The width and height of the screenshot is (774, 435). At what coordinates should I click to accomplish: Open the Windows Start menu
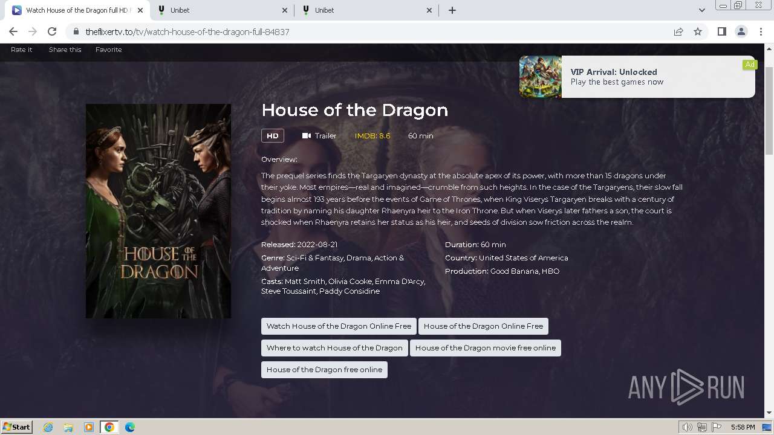coord(16,427)
